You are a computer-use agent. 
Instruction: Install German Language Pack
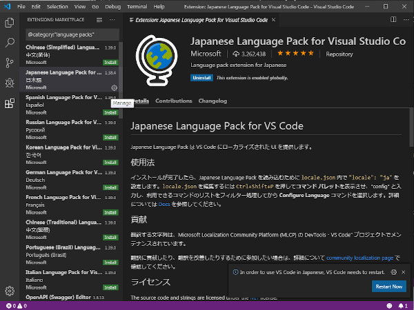click(x=110, y=187)
